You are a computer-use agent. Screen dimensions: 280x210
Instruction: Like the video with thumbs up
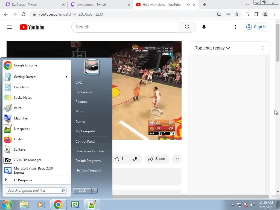[x=119, y=159]
